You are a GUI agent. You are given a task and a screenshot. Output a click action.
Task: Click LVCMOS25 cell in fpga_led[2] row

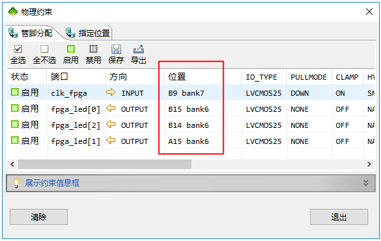pos(264,125)
